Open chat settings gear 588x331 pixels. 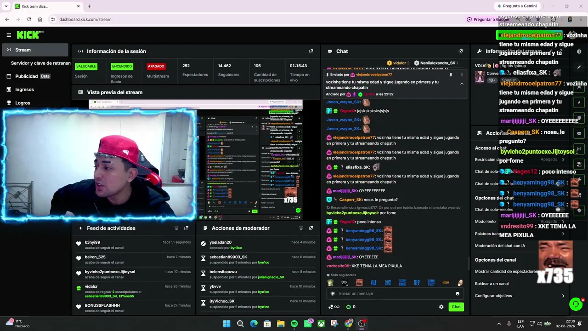[x=441, y=307]
